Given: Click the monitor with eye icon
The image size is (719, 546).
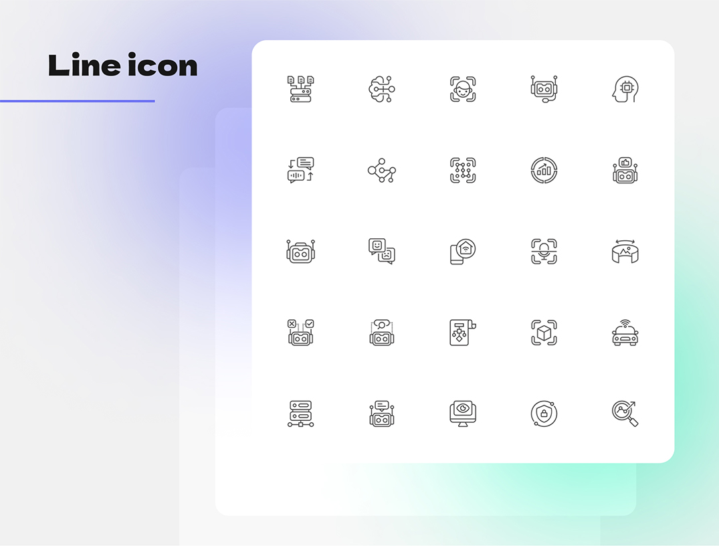Looking at the screenshot, I should tap(463, 414).
